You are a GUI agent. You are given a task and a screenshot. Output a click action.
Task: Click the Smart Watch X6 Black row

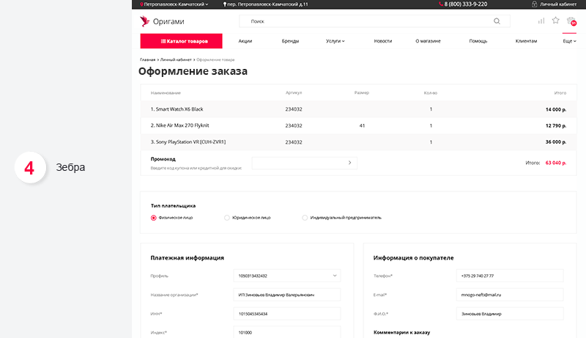(x=358, y=109)
